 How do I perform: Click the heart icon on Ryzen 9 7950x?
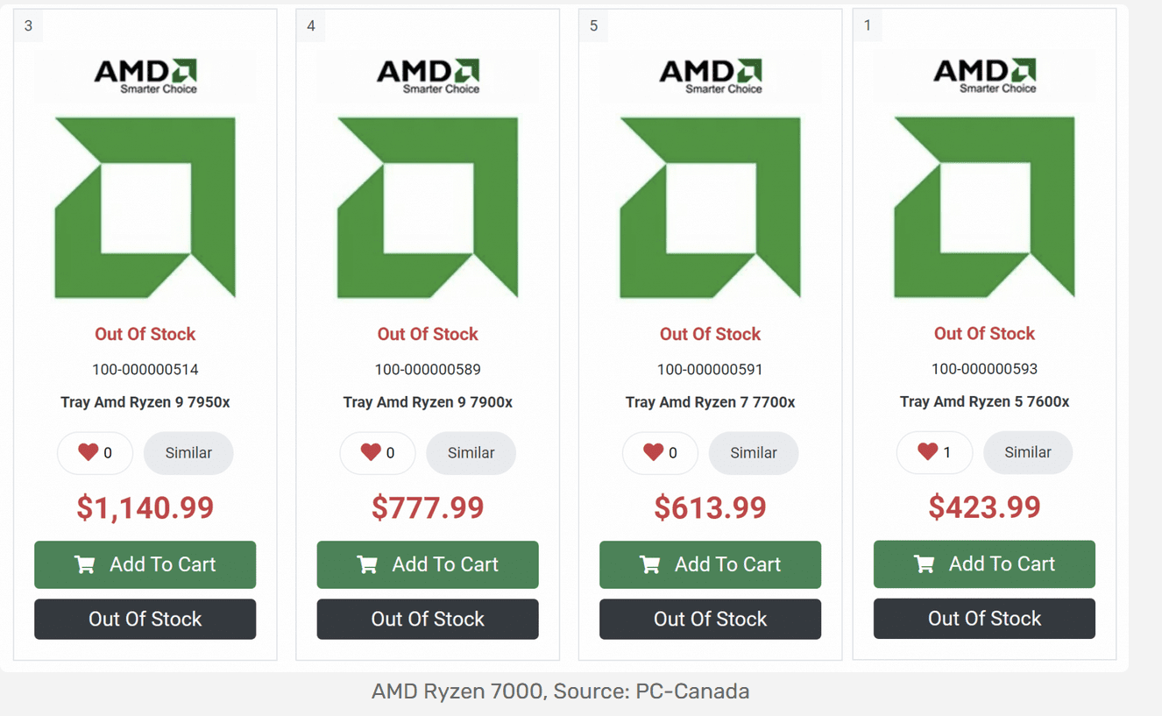click(x=89, y=452)
